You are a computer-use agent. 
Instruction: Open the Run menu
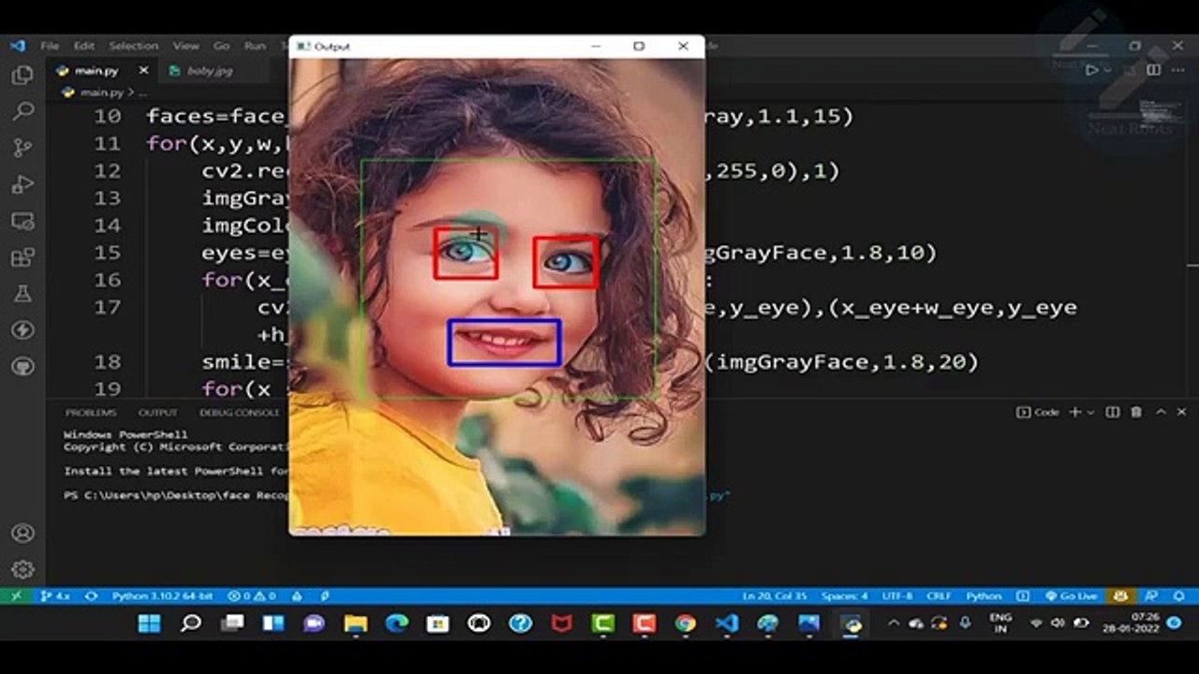click(x=255, y=45)
